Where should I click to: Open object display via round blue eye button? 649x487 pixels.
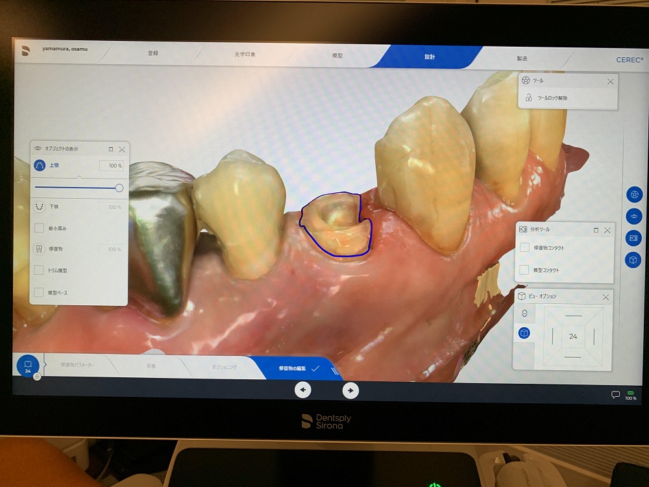(634, 216)
